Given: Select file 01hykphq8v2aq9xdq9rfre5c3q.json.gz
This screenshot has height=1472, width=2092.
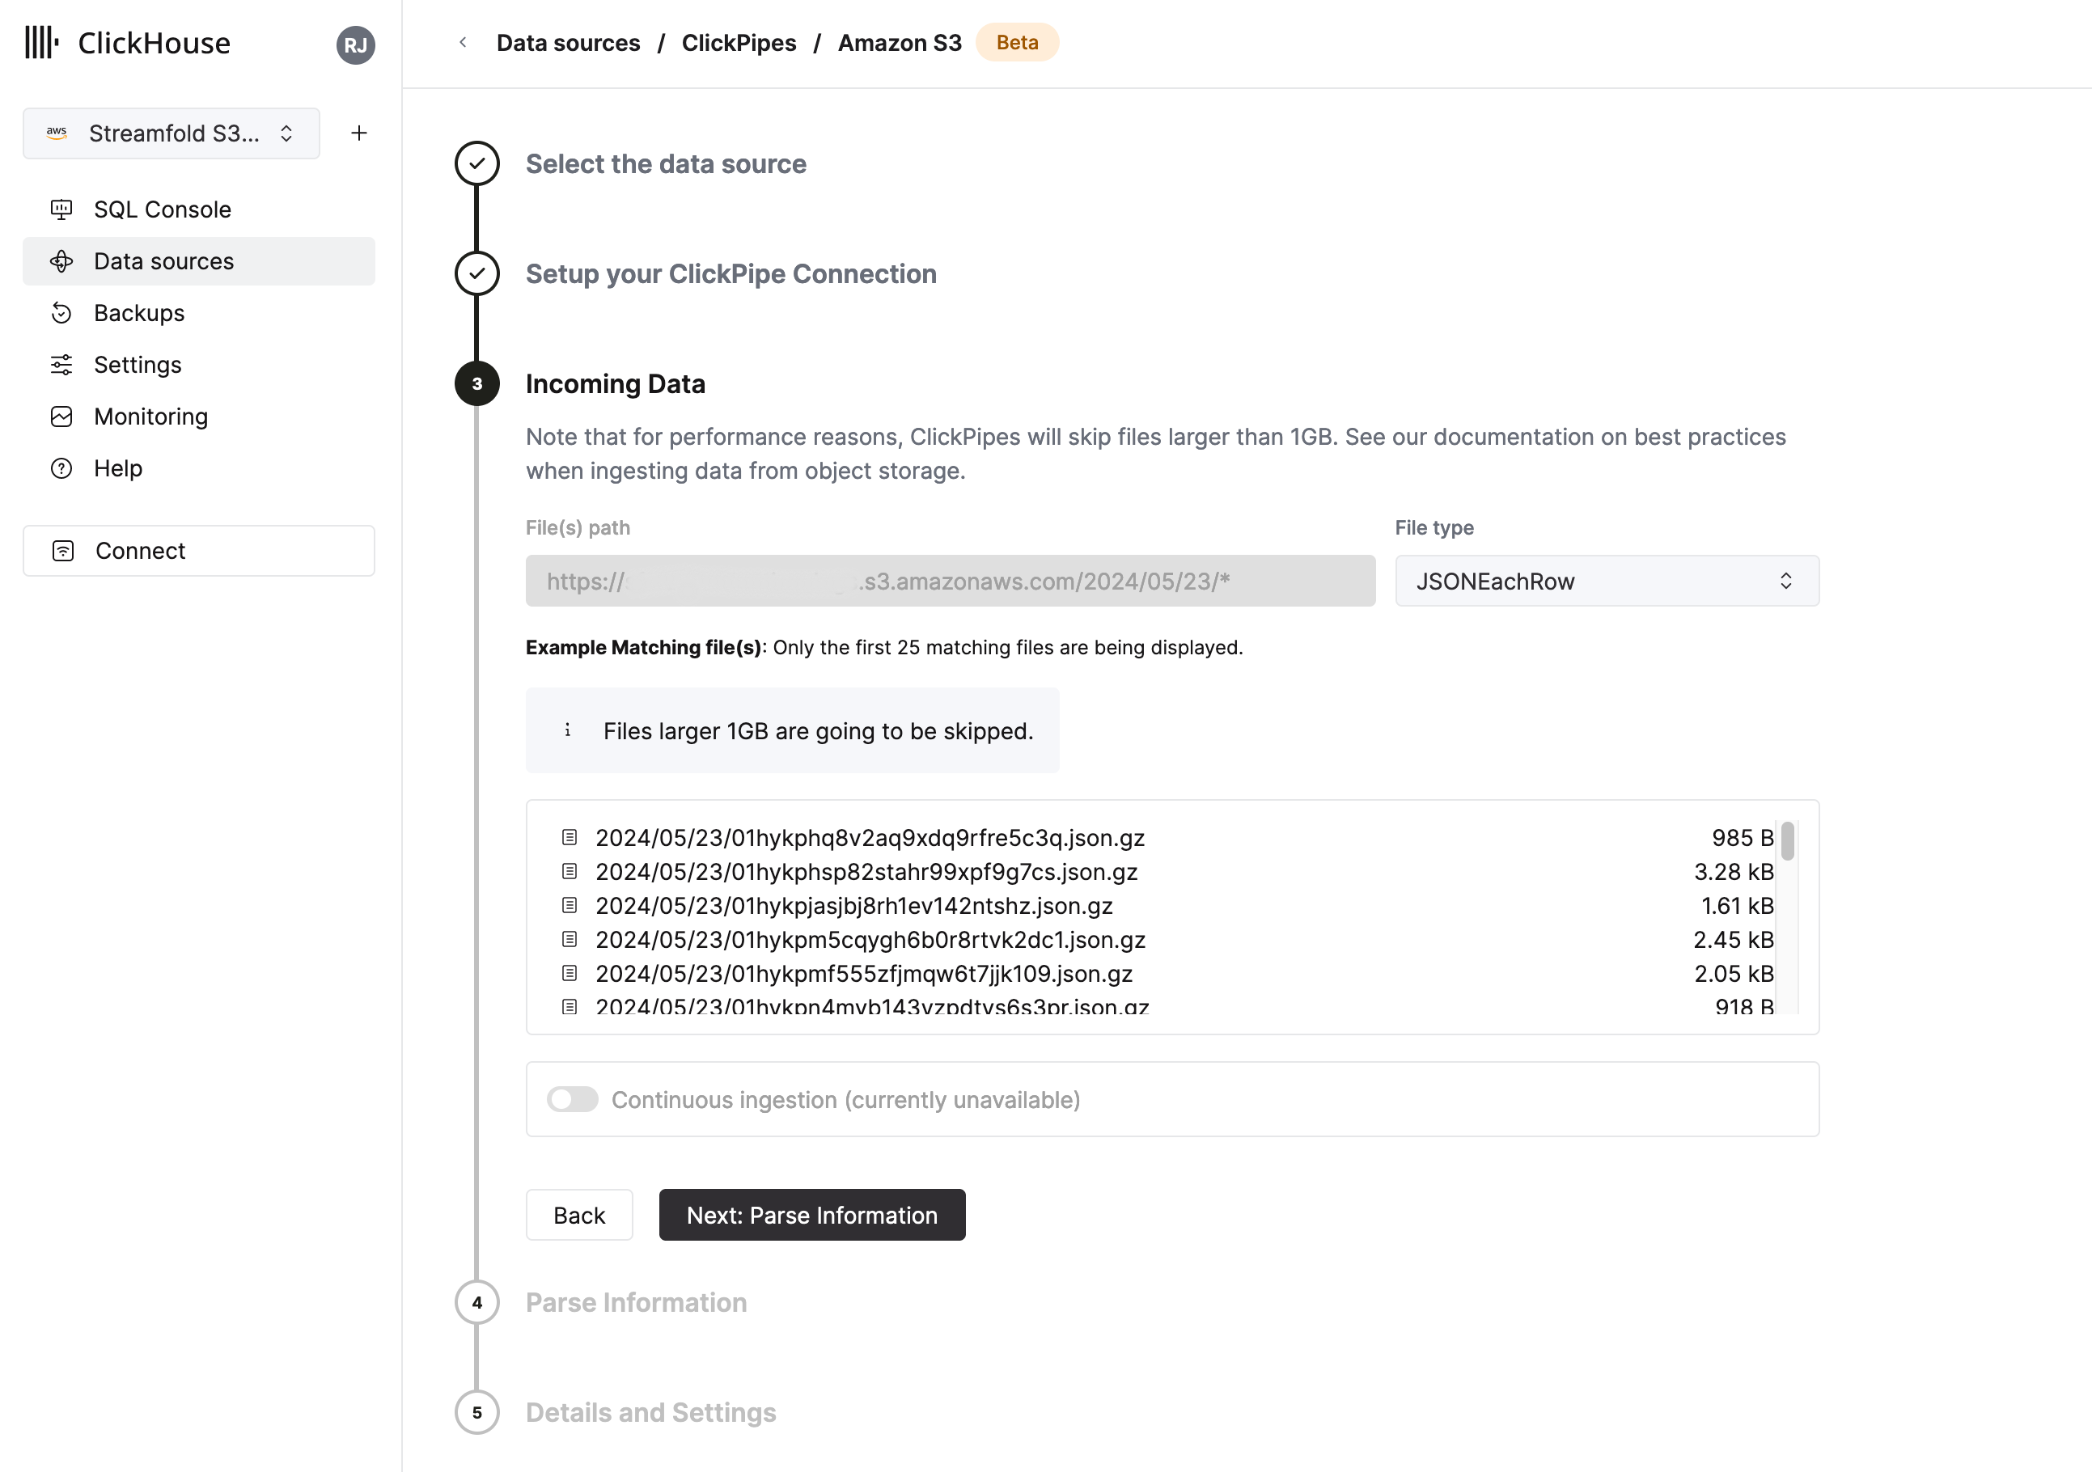Looking at the screenshot, I should click(x=869, y=837).
